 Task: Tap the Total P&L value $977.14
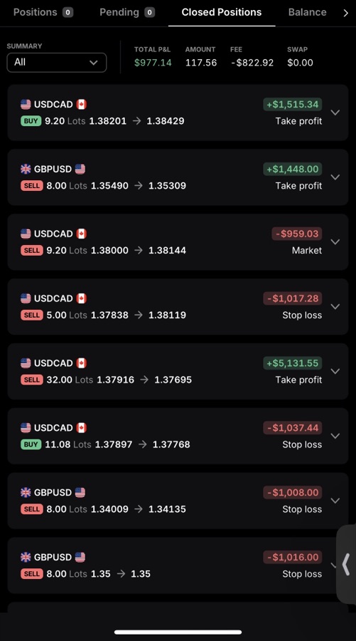[153, 63]
